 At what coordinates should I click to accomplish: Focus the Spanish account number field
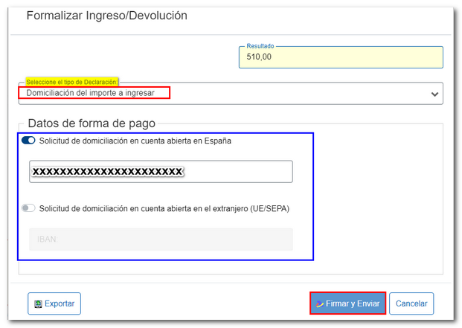coord(161,171)
